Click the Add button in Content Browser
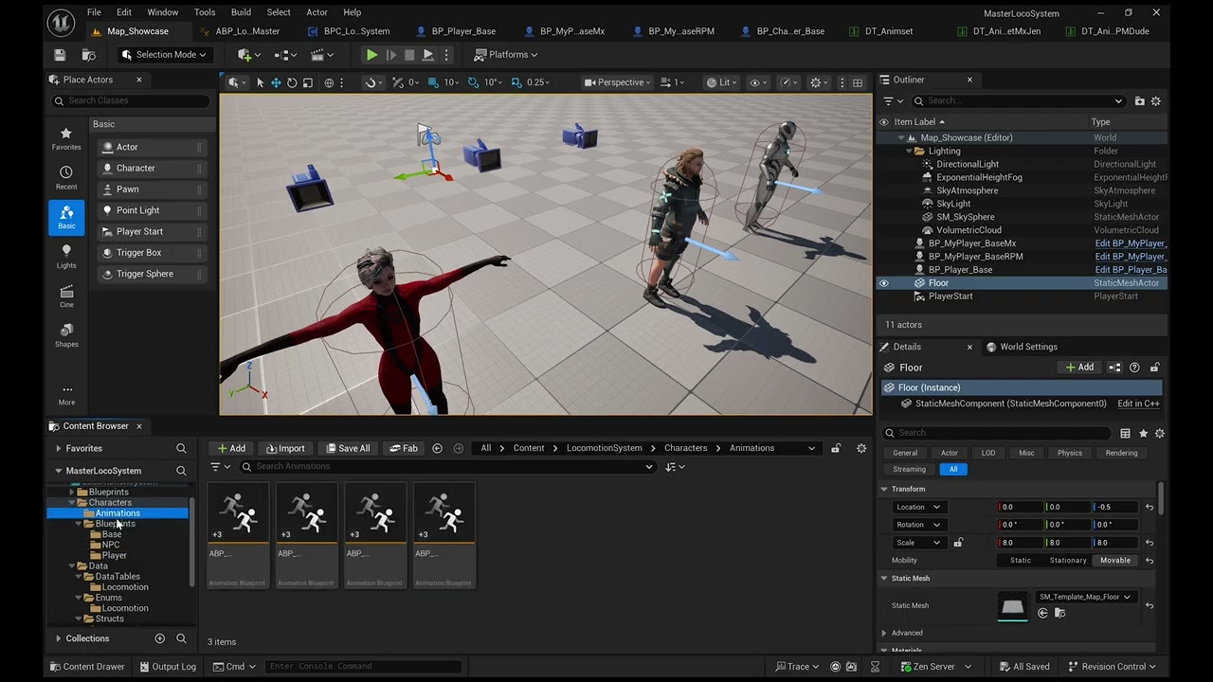The width and height of the screenshot is (1213, 682). 230,448
